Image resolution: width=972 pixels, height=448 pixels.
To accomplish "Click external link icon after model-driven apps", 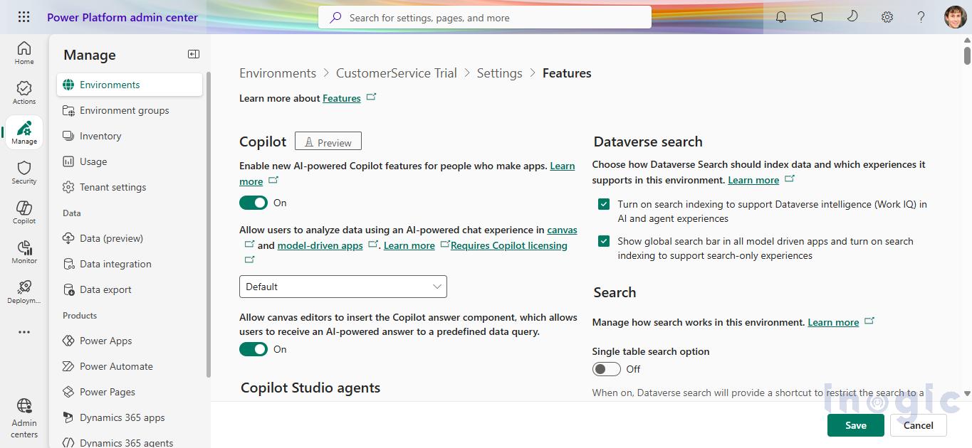I will pyautogui.click(x=373, y=245).
